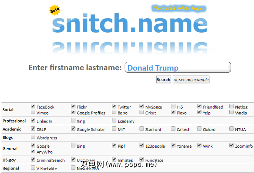Uncheck the LinkedIn checkbox
This screenshot has height=173, width=254.
(x=33, y=120)
